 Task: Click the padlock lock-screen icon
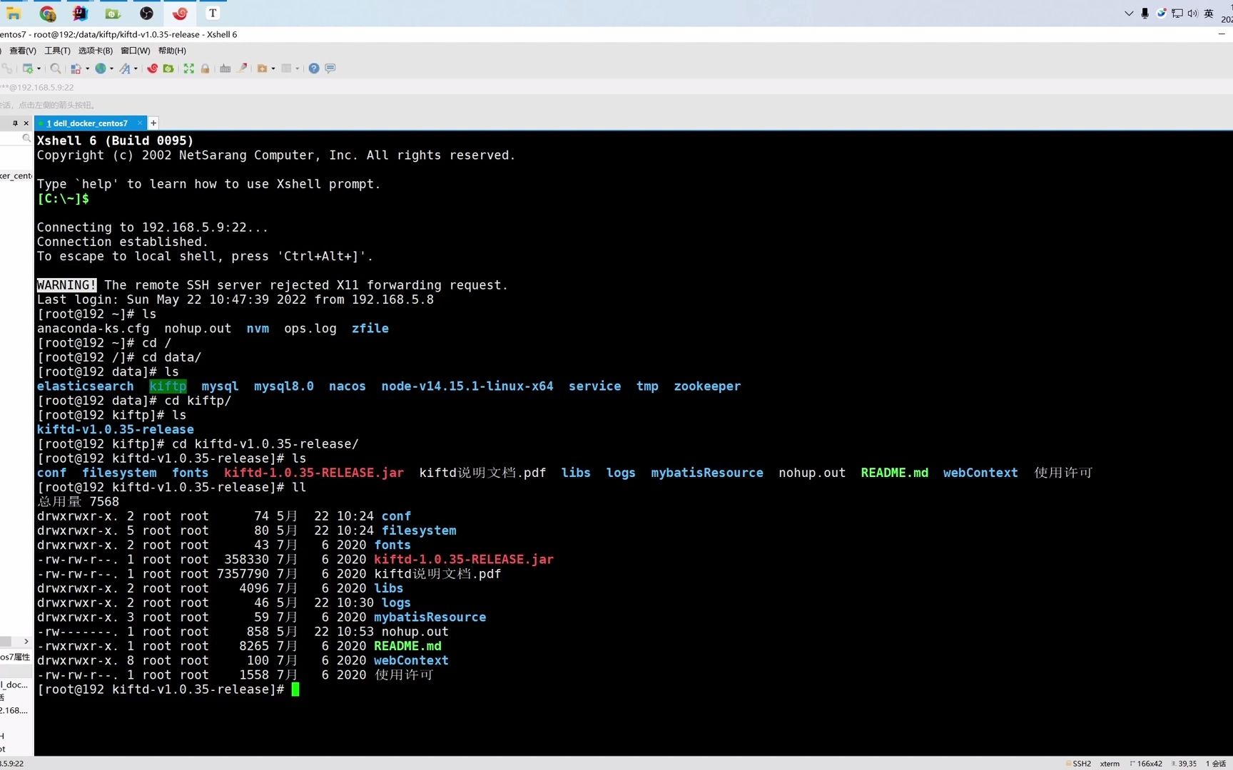pyautogui.click(x=205, y=68)
